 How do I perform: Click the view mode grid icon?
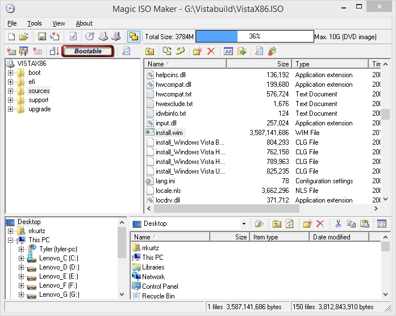point(382,224)
